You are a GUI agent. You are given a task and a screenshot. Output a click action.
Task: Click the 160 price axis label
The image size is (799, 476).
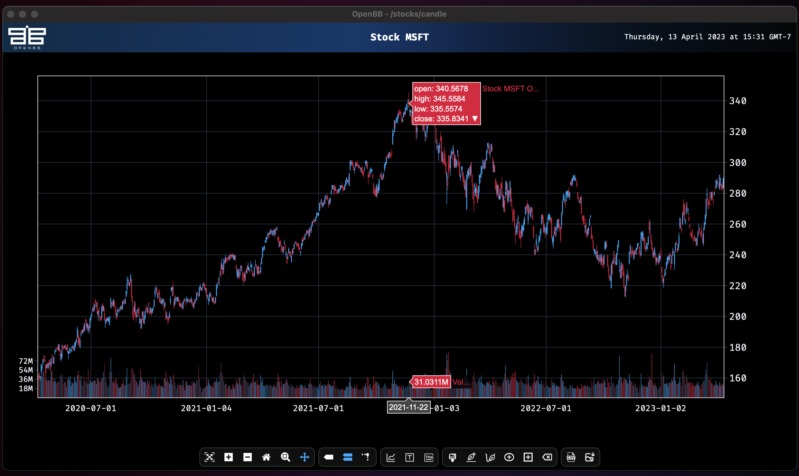point(738,378)
